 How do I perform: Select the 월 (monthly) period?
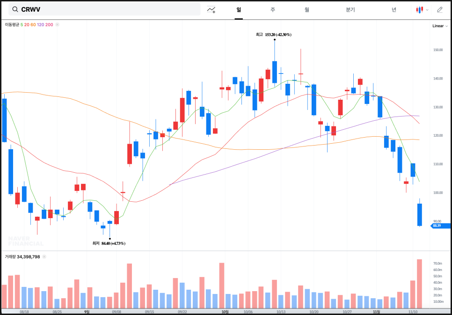pyautogui.click(x=306, y=9)
